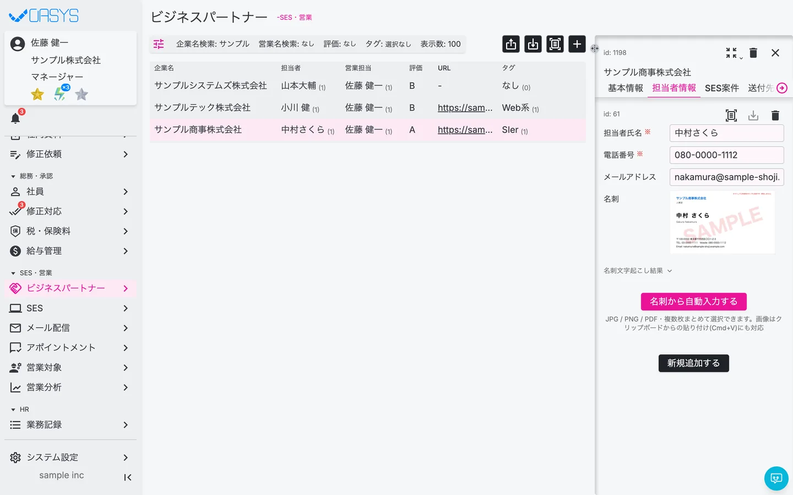Collapse the sidebar with the bottom arrow
The height and width of the screenshot is (495, 793).
(128, 477)
